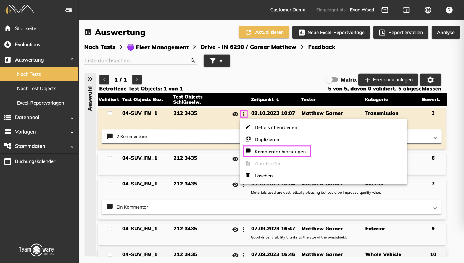Click the Vorlagen template icon
Screen dimensions: 464x263
tap(8, 132)
